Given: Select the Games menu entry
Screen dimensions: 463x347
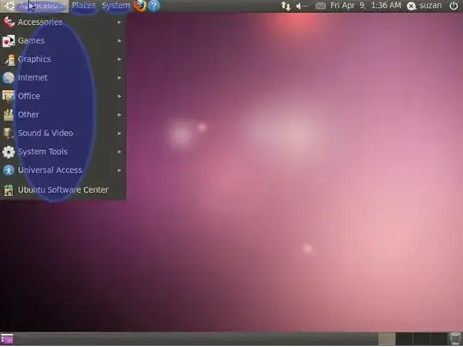Looking at the screenshot, I should coord(63,41).
